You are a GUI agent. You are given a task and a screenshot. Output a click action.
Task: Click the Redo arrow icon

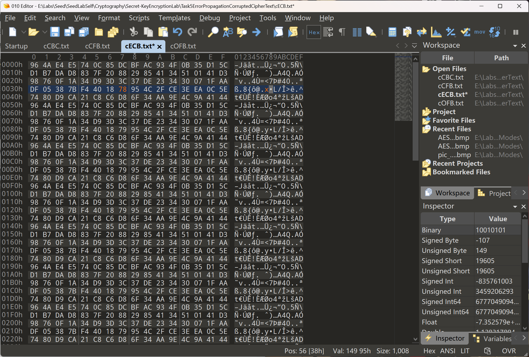click(x=192, y=32)
